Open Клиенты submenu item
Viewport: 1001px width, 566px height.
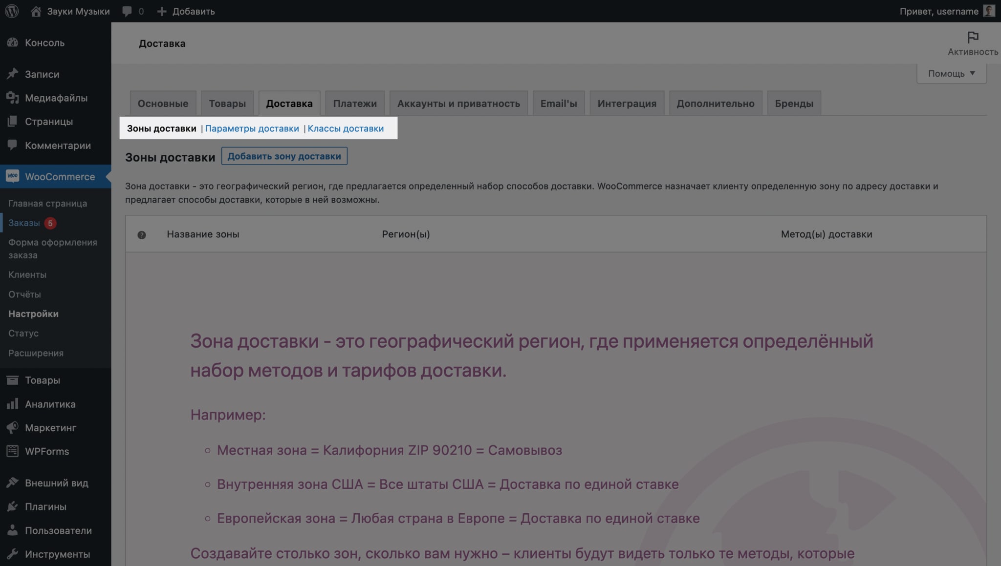27,274
